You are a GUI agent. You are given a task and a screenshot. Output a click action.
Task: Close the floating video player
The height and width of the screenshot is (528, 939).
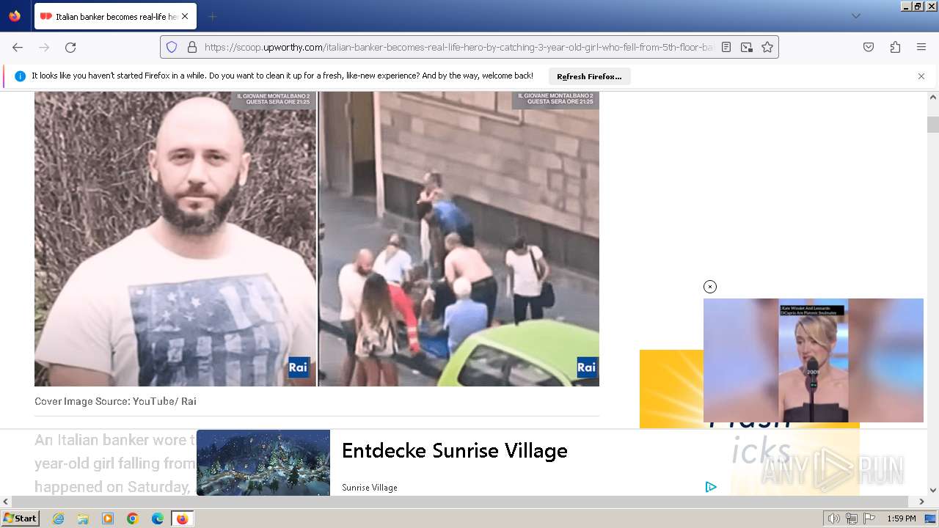(710, 287)
